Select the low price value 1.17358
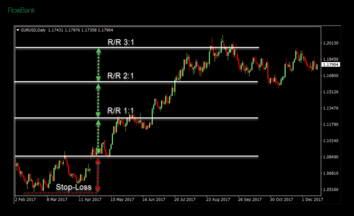The height and width of the screenshot is (216, 354). coord(89,30)
